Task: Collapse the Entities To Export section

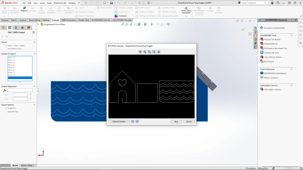Action: tap(34, 54)
